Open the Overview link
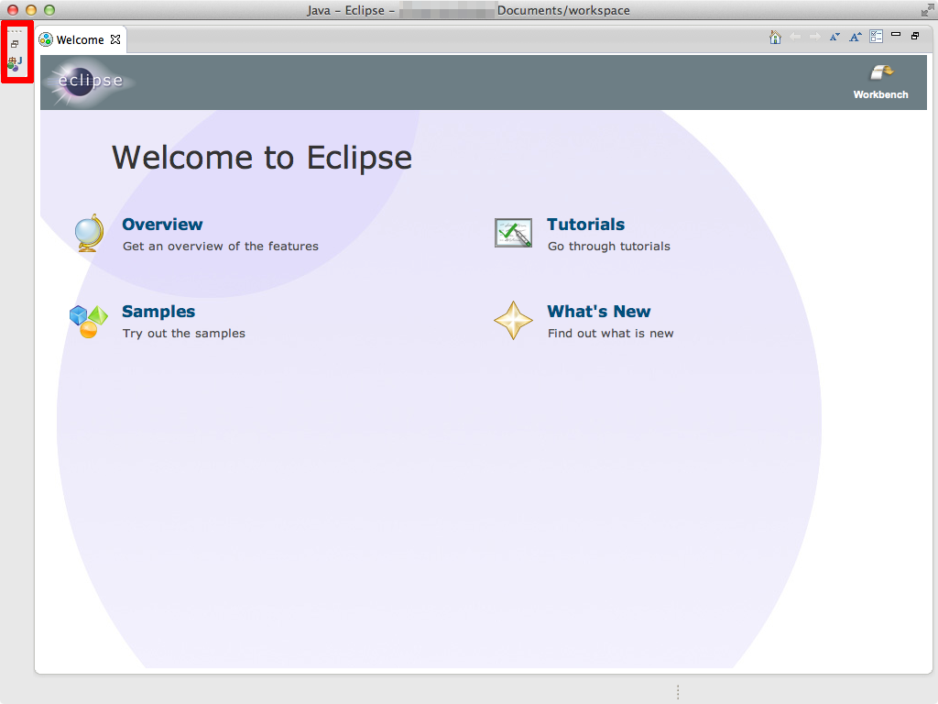Viewport: 938px width, 704px height. 162,225
